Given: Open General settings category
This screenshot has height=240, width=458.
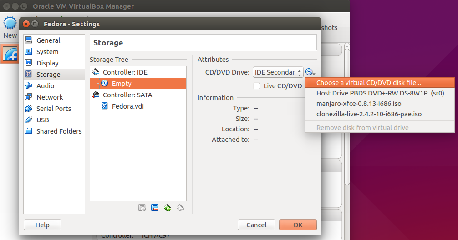Looking at the screenshot, I should pyautogui.click(x=54, y=40).
